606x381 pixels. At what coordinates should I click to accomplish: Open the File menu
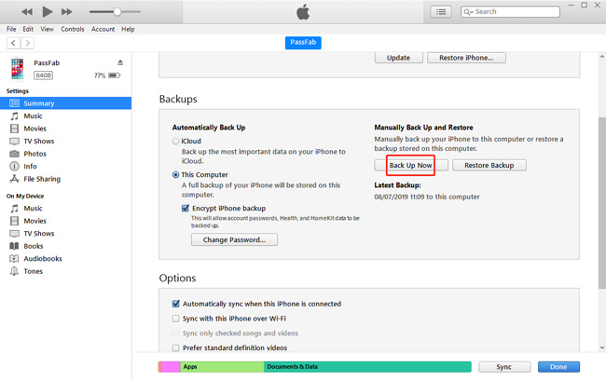[x=11, y=29]
